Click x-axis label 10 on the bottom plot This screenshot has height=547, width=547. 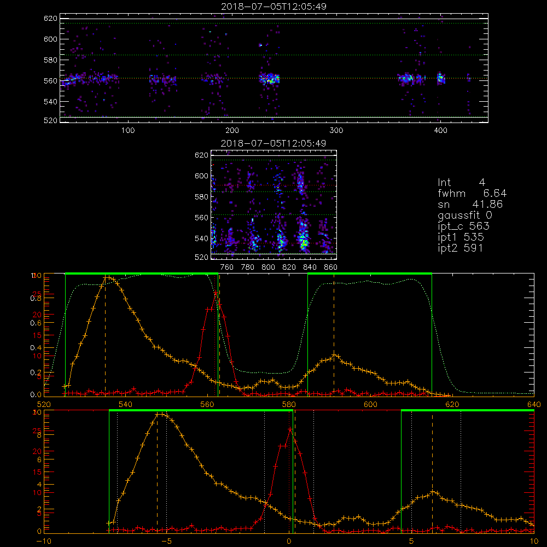(534, 541)
